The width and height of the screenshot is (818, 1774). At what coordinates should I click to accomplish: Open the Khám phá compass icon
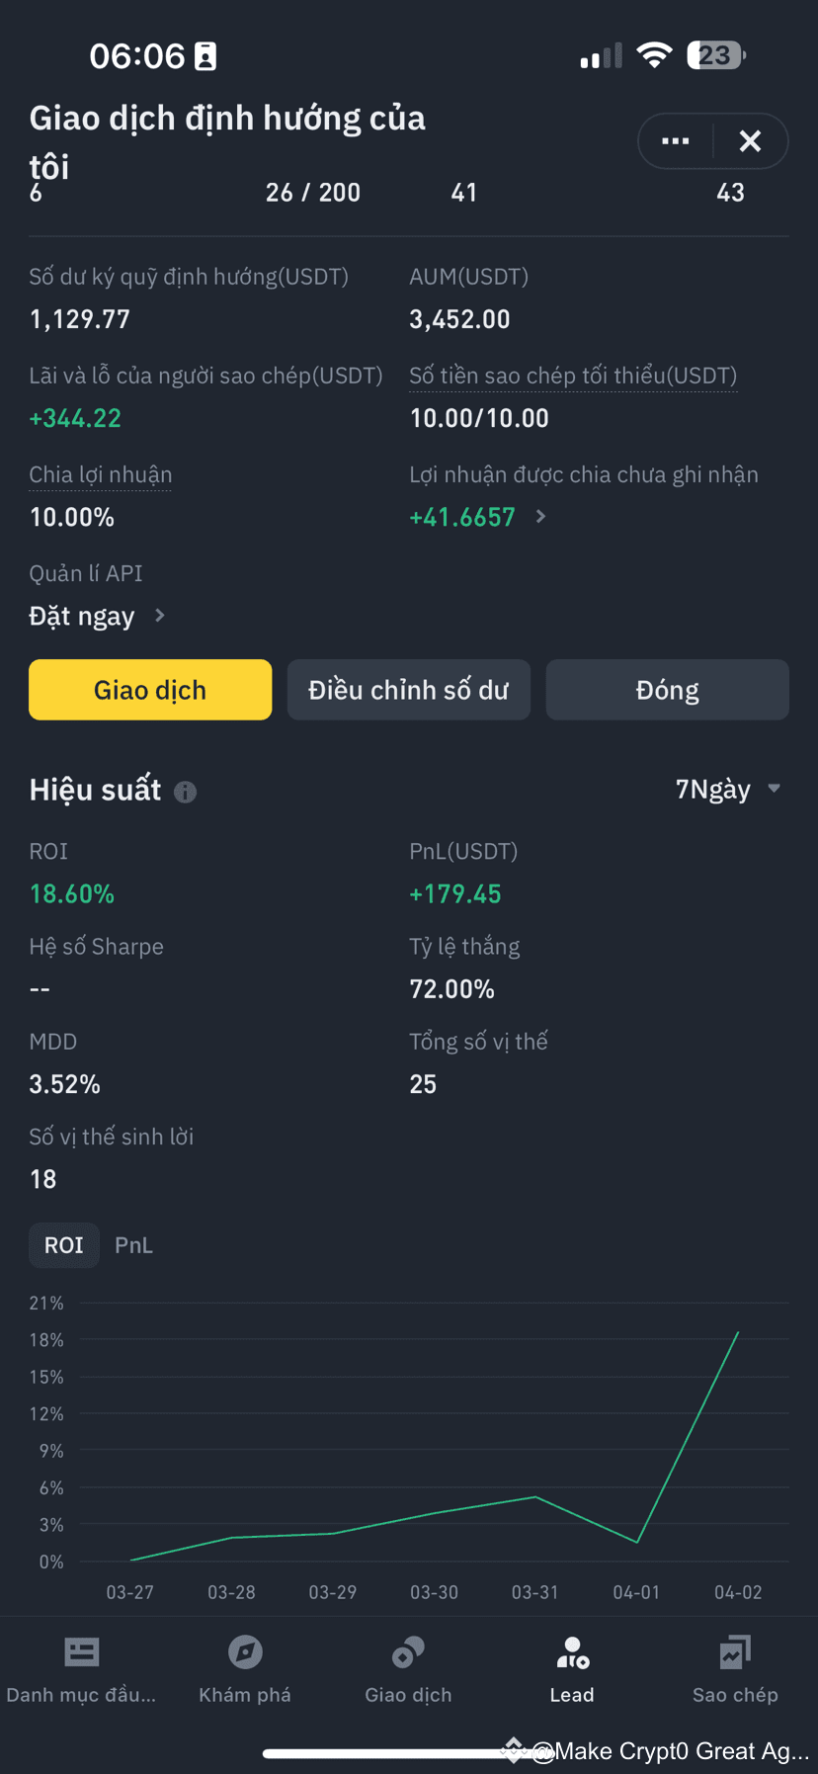tap(245, 1651)
